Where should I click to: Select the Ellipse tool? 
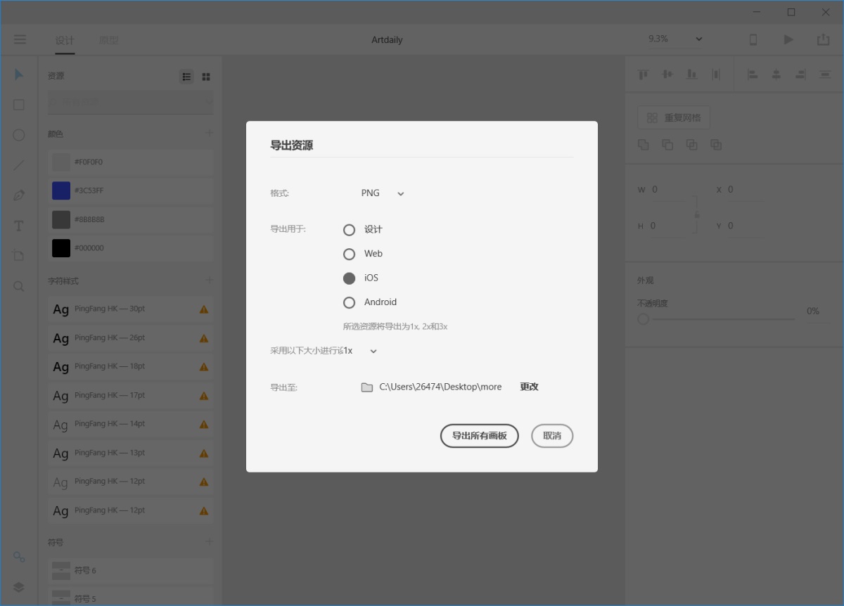point(19,135)
